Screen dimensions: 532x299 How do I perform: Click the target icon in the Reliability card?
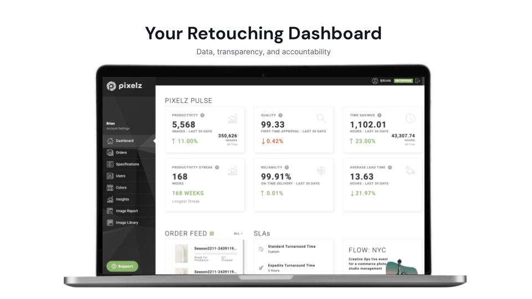pyautogui.click(x=321, y=171)
